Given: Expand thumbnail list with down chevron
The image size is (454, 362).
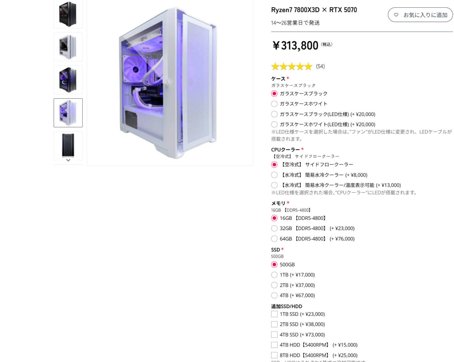Looking at the screenshot, I should (x=68, y=161).
